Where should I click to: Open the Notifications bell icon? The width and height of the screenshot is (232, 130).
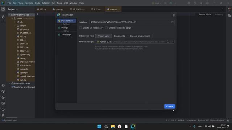tap(229, 9)
